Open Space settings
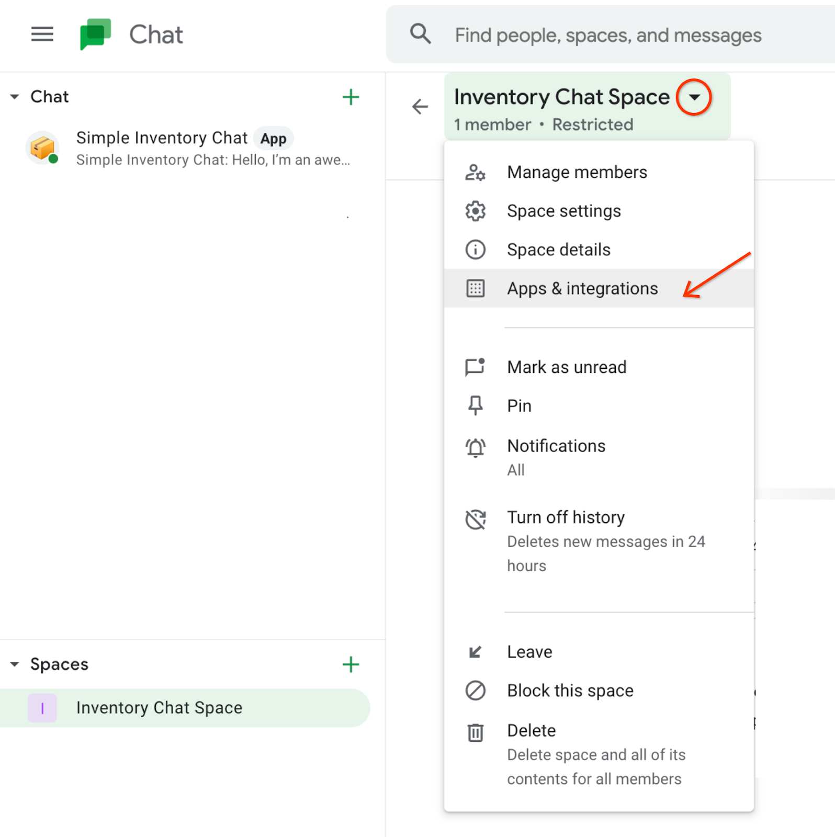Screen dimensions: 835x837 [x=563, y=211]
